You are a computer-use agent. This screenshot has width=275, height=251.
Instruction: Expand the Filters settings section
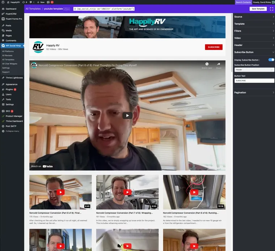254,31
